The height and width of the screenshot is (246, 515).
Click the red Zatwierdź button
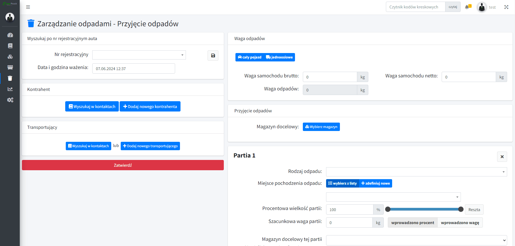click(x=123, y=165)
